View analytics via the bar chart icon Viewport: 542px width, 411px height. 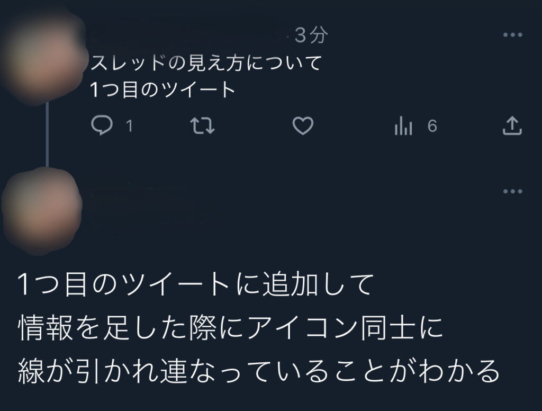pyautogui.click(x=403, y=125)
